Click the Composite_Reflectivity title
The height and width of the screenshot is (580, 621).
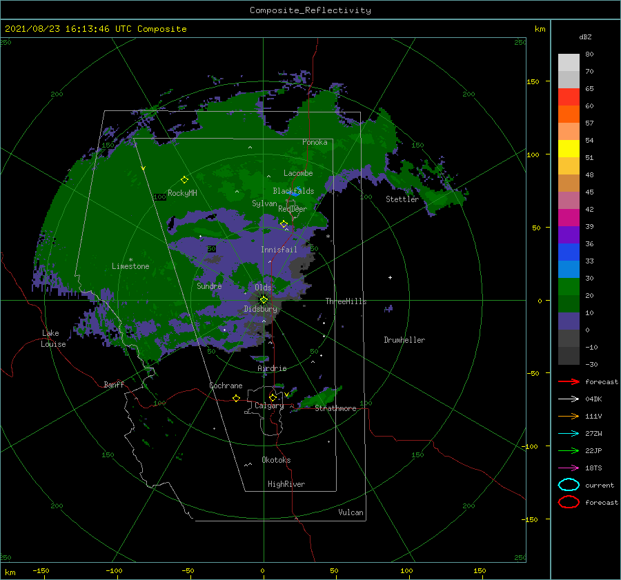click(310, 10)
